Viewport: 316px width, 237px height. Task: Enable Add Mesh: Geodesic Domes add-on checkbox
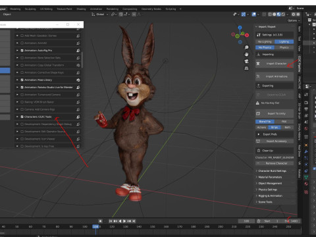tap(22, 36)
